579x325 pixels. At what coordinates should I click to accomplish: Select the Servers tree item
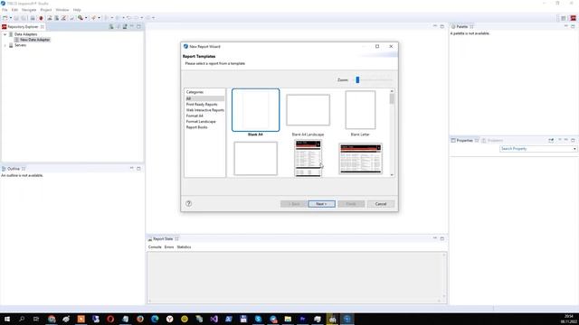click(20, 45)
